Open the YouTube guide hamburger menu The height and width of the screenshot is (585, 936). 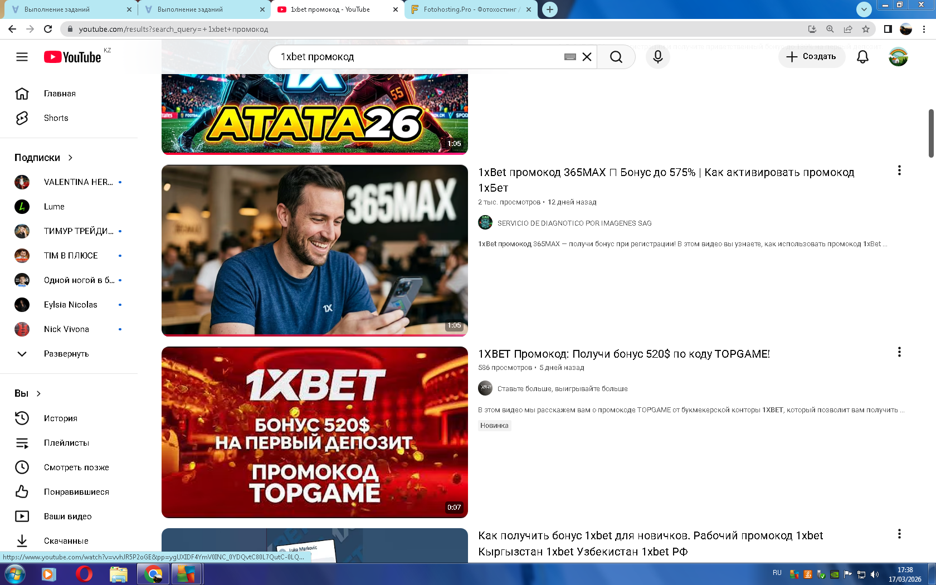(22, 57)
